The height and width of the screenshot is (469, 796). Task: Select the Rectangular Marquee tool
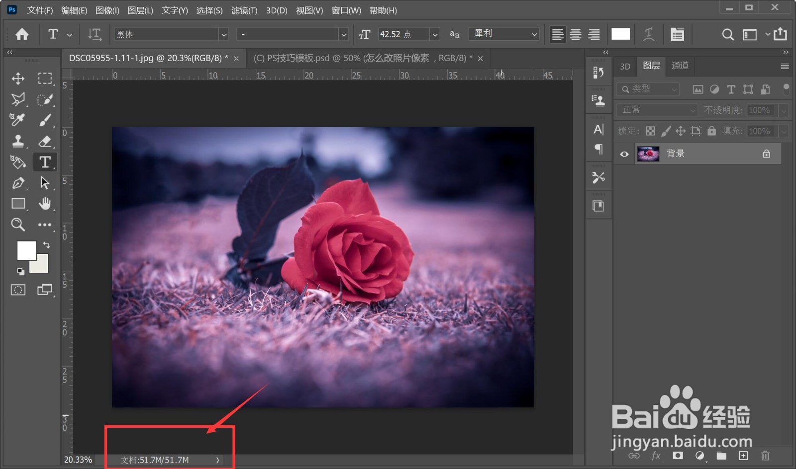click(x=45, y=78)
